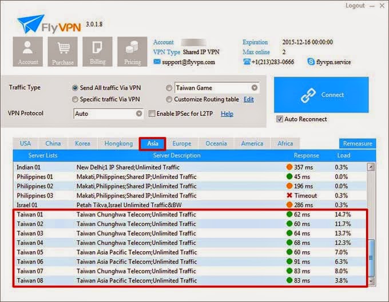Click the Edit routing table link

249,99
